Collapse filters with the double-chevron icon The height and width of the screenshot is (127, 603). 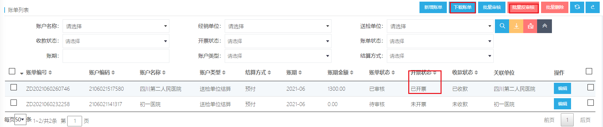click(x=545, y=26)
